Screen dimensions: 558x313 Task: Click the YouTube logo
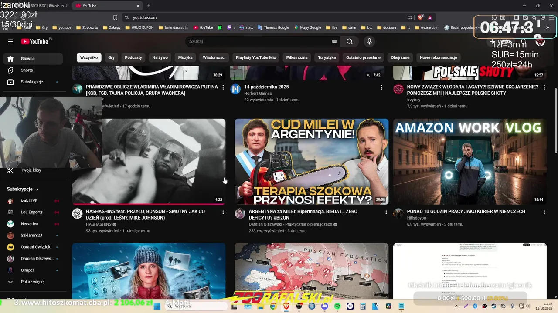point(35,41)
